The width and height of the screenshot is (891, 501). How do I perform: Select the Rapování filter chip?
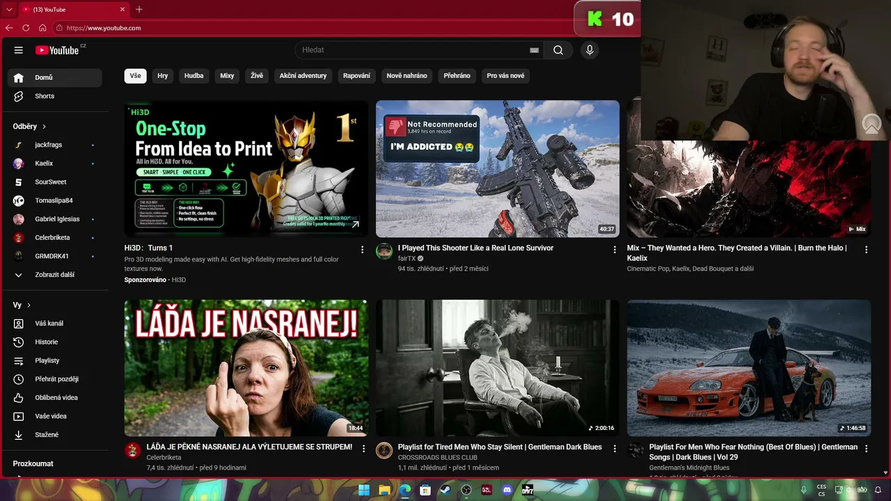[356, 76]
